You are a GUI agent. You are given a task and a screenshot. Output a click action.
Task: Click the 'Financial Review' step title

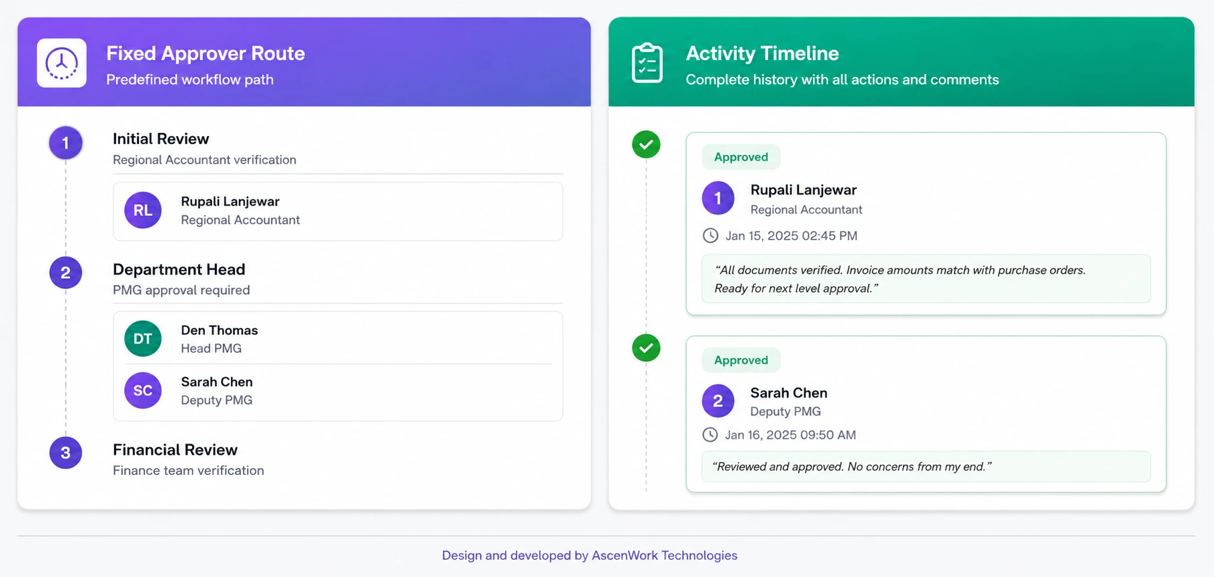click(175, 450)
